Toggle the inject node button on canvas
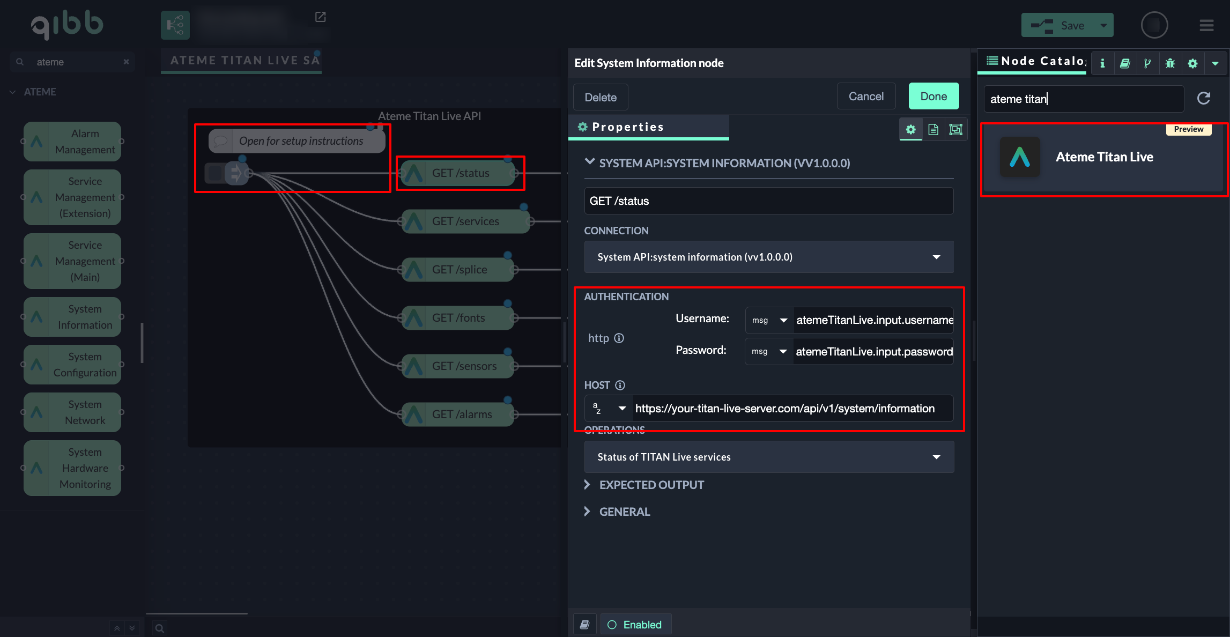The height and width of the screenshot is (637, 1230). tap(215, 173)
